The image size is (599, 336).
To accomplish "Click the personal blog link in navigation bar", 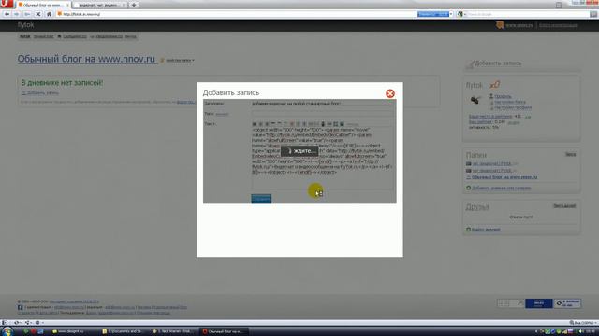I will pos(43,36).
